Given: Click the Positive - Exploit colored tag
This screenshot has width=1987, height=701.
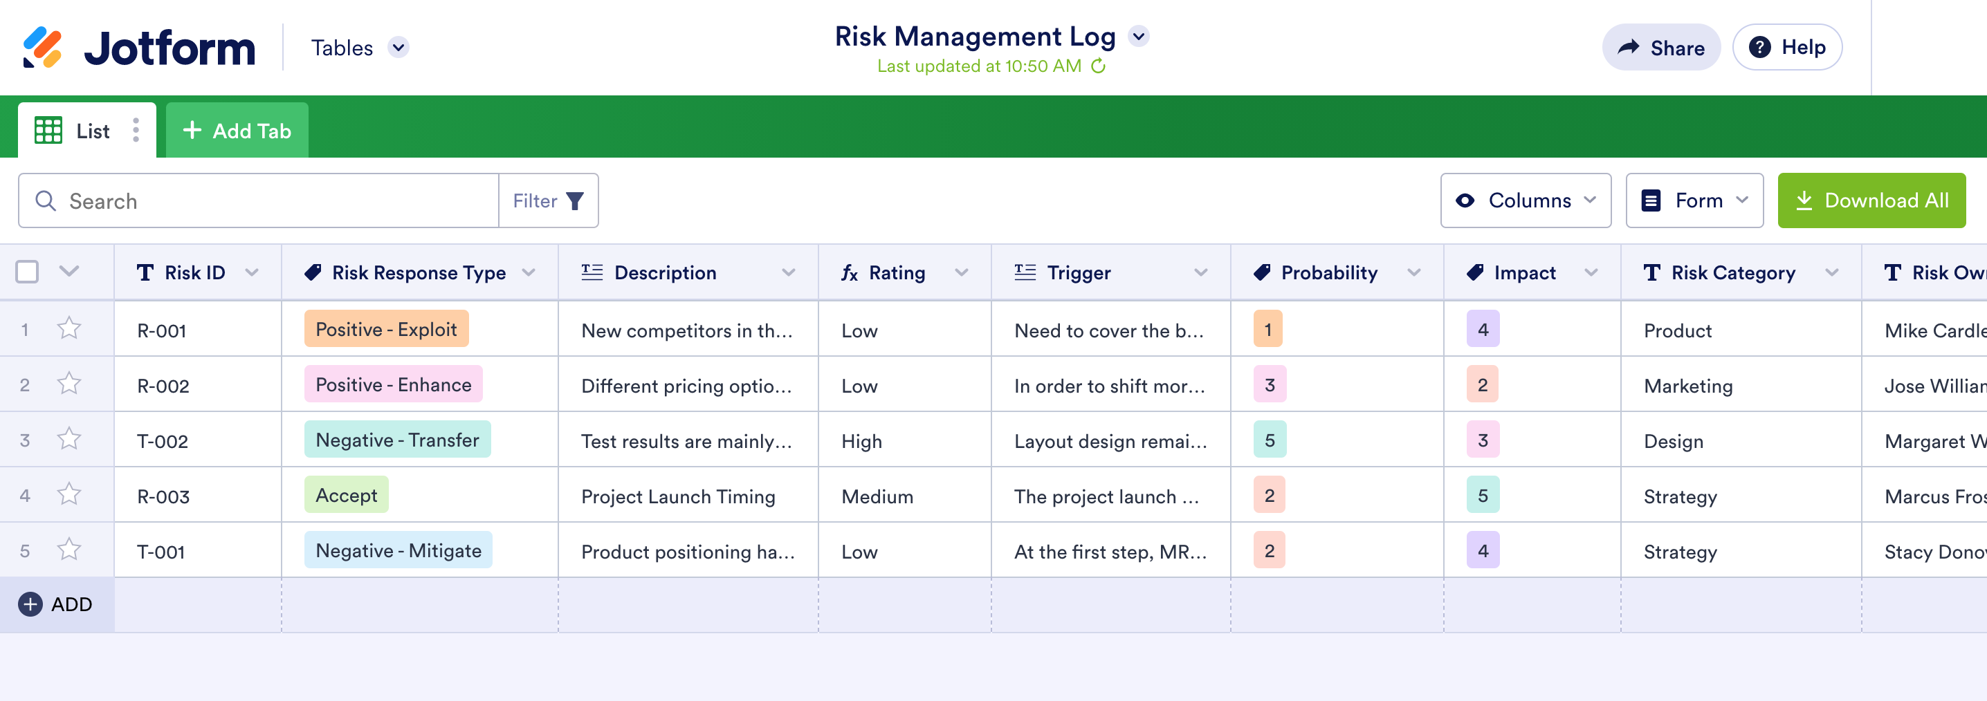Looking at the screenshot, I should click(x=385, y=329).
